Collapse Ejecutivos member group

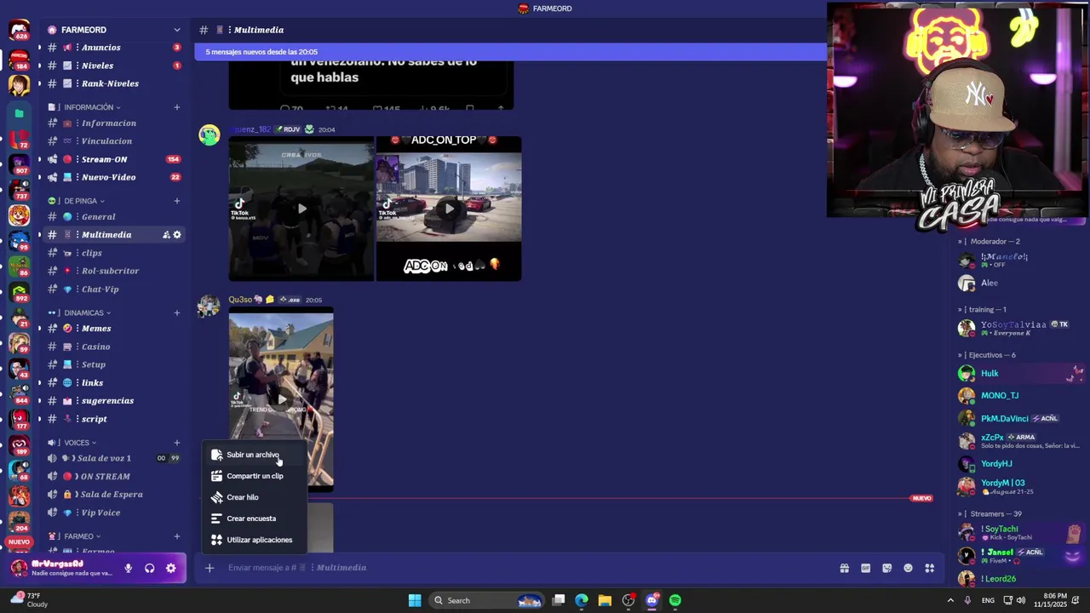[x=987, y=355]
